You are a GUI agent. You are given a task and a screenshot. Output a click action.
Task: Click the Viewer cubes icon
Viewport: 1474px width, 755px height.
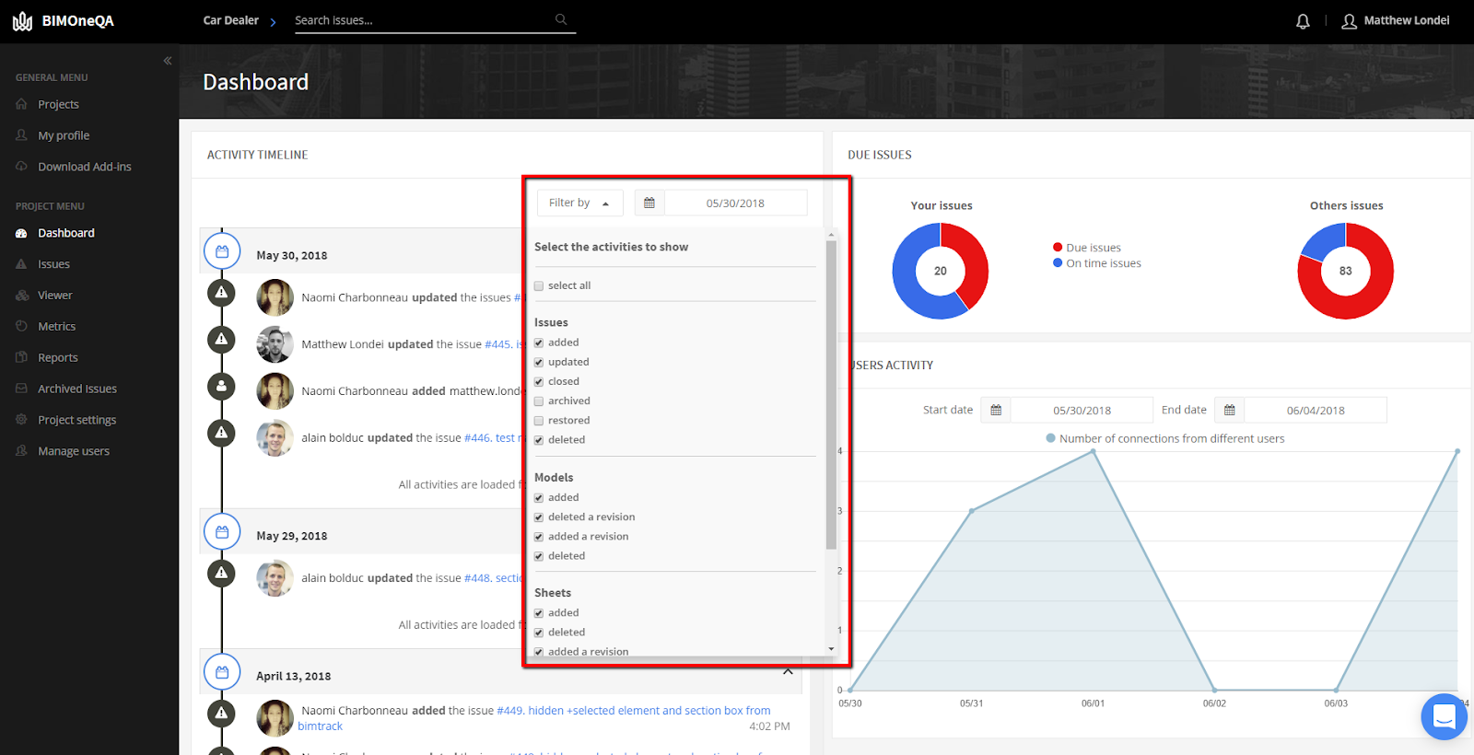tap(21, 296)
